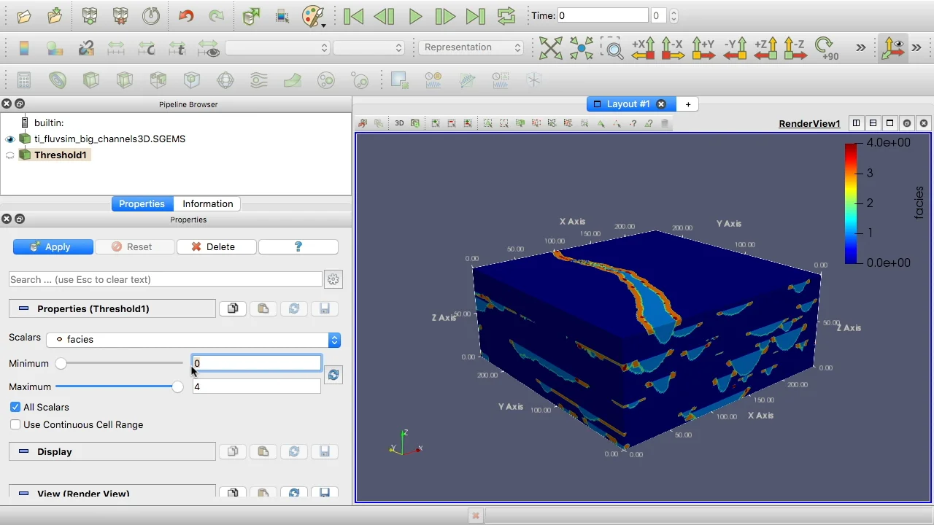Jump to last frame
934x525 pixels.
pyautogui.click(x=475, y=16)
